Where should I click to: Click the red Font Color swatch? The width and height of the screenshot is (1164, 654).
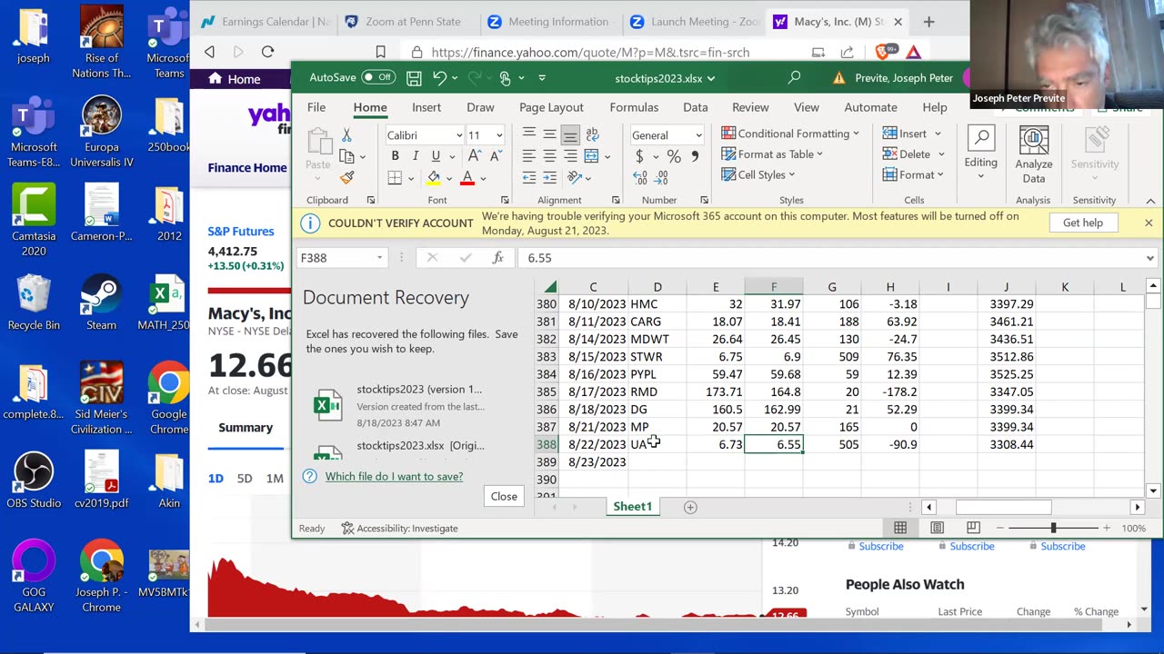(x=467, y=178)
